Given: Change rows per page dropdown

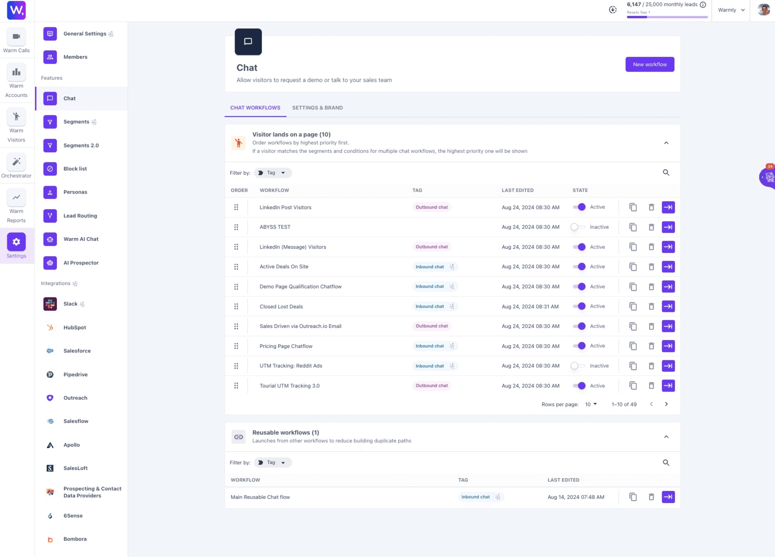Looking at the screenshot, I should coord(591,404).
